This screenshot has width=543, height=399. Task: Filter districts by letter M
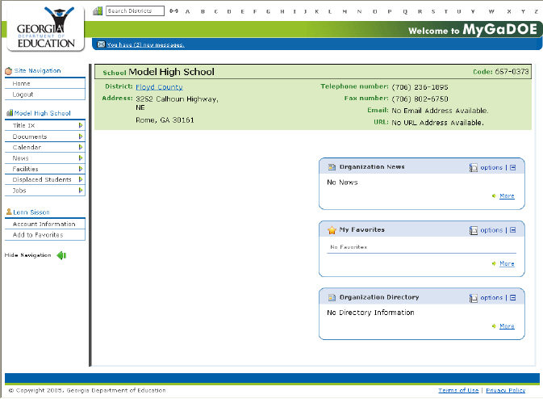pos(345,11)
